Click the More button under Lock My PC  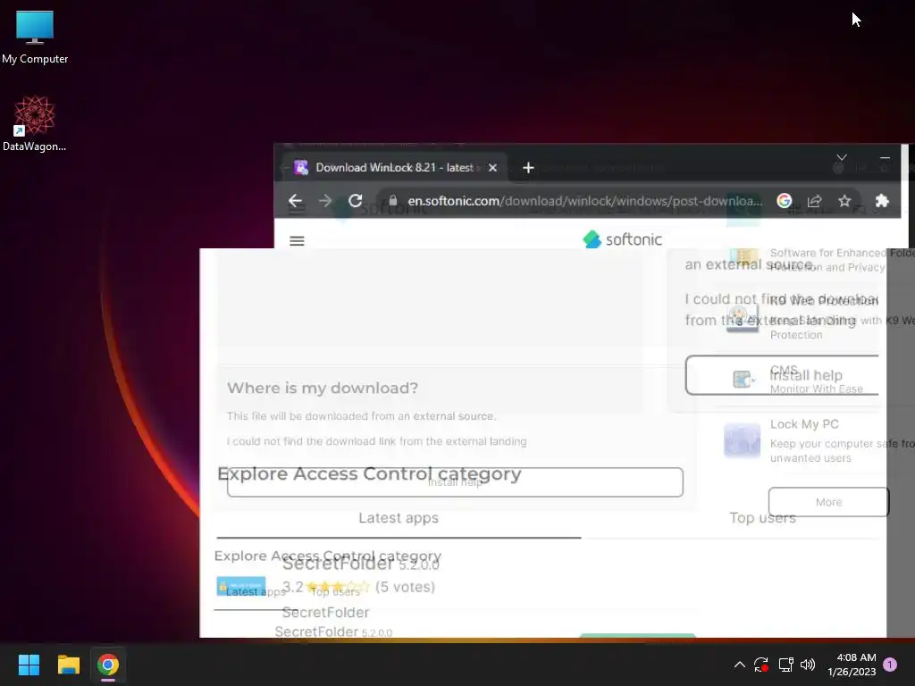828,502
